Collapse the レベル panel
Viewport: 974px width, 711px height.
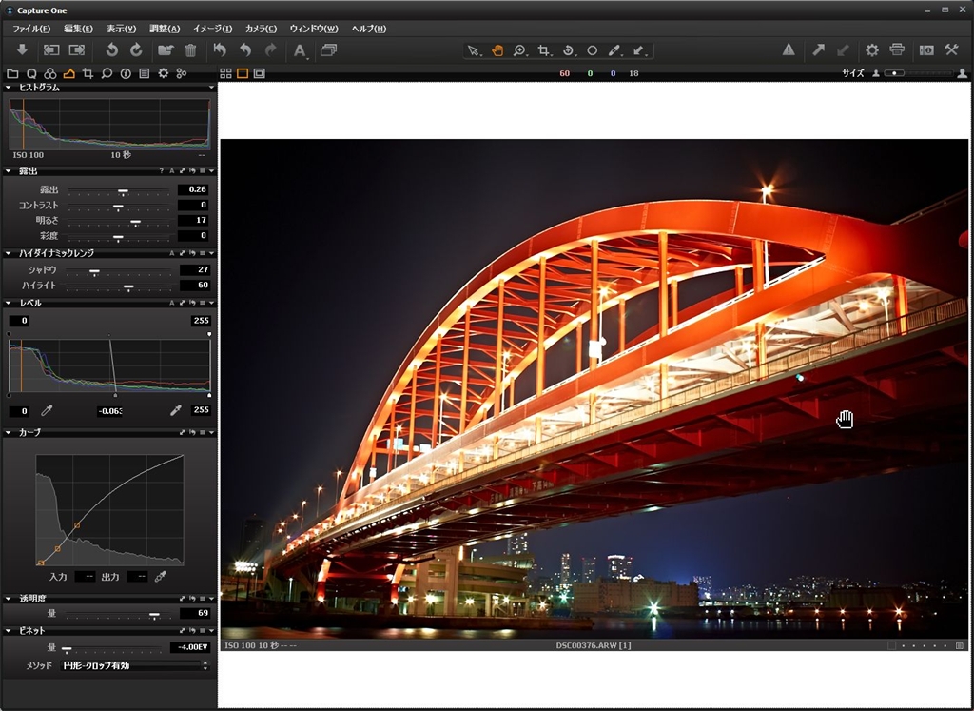click(x=9, y=303)
